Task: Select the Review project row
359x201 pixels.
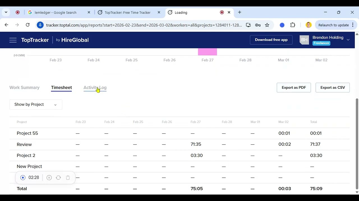Action: (179, 144)
